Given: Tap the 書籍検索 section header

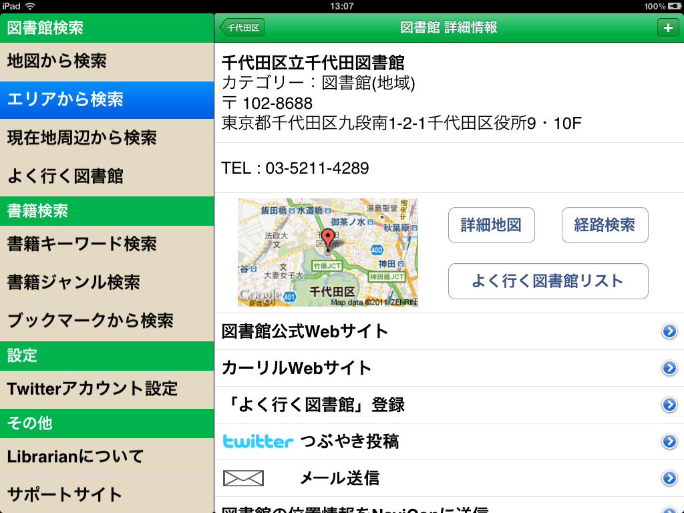Looking at the screenshot, I should click(107, 211).
